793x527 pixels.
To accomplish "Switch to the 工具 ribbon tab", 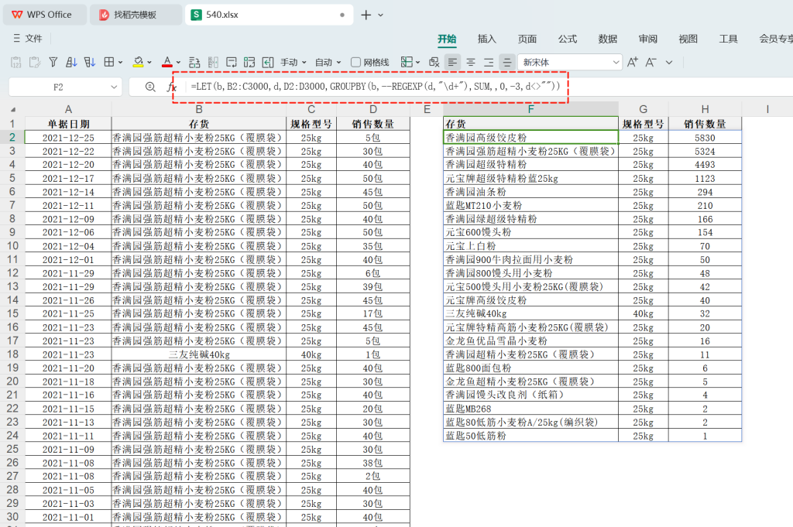I will (728, 39).
